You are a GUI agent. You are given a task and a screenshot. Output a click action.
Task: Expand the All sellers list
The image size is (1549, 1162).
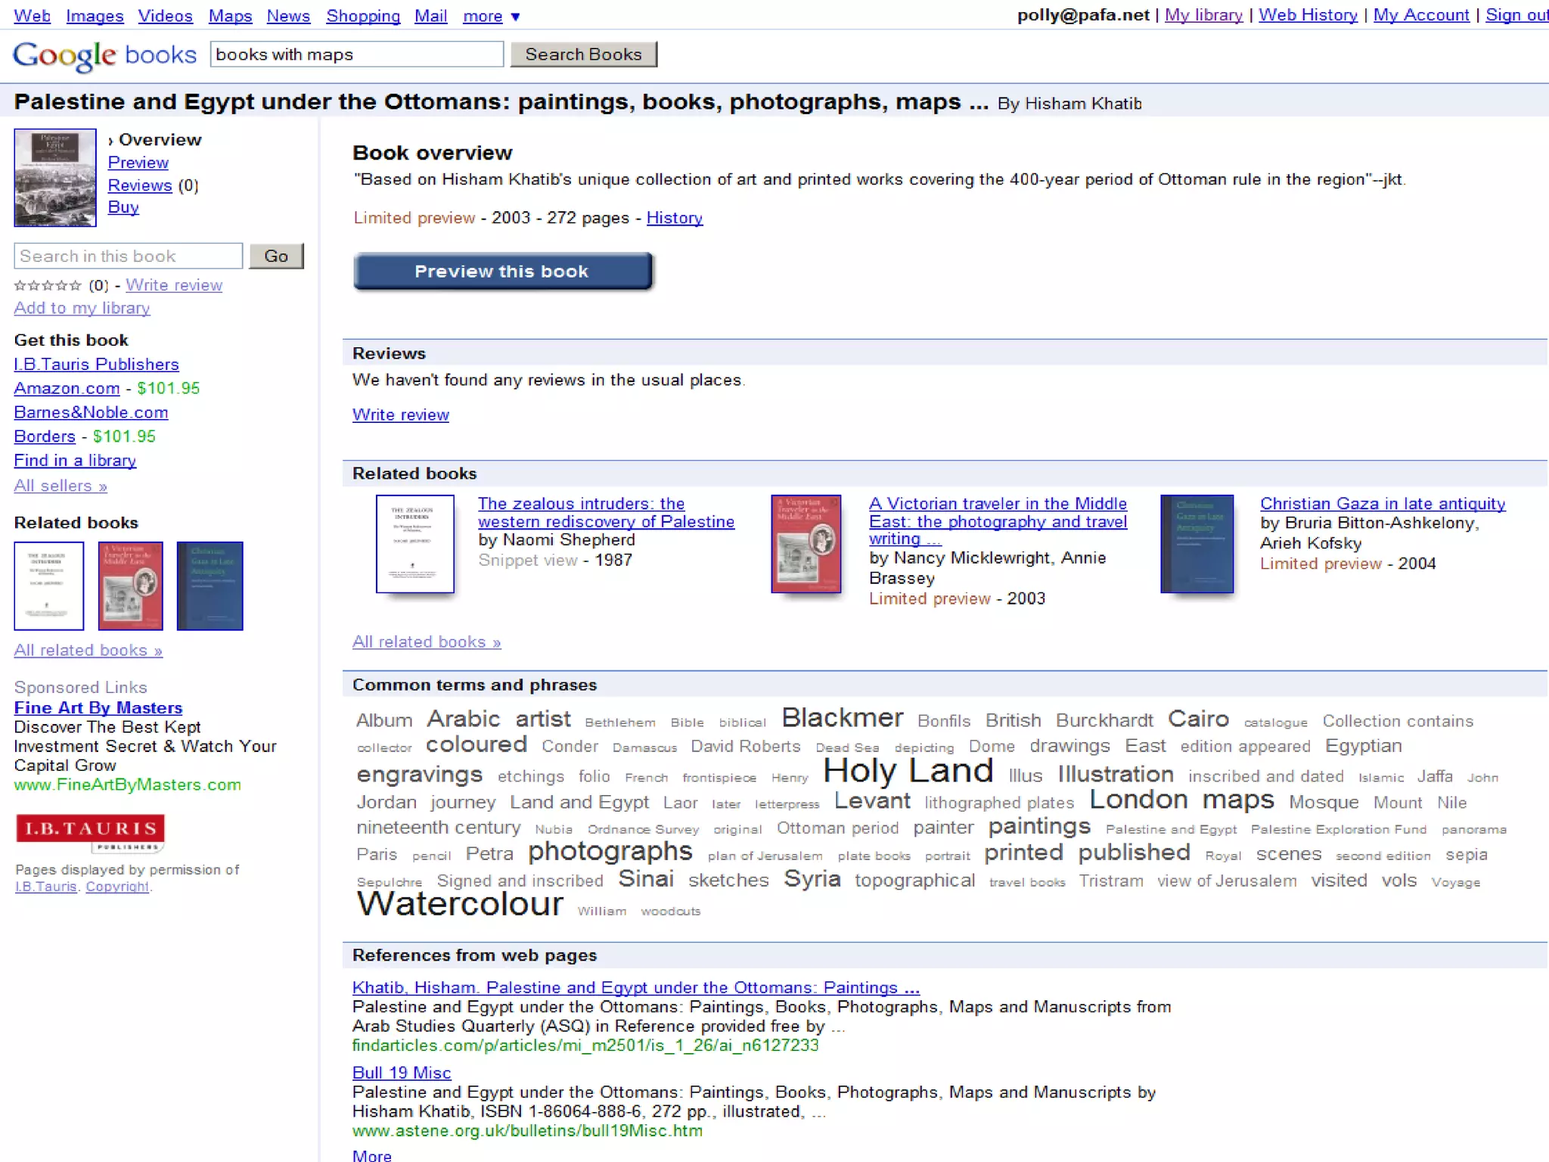pyautogui.click(x=61, y=486)
